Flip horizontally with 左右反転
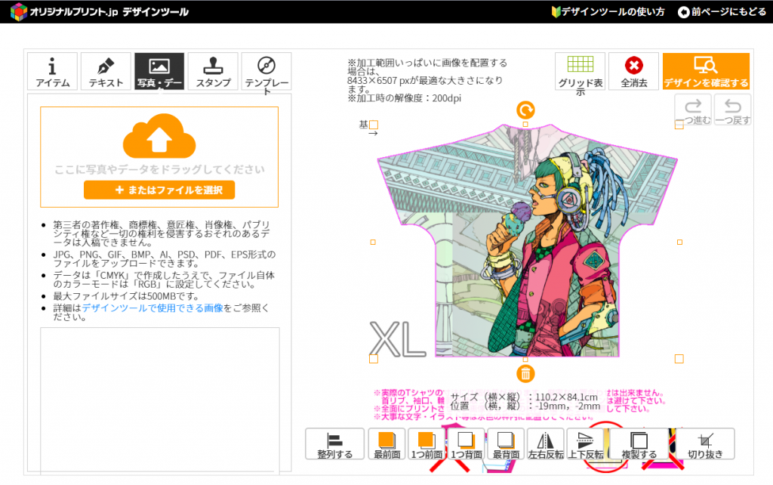This screenshot has width=773, height=485. point(546,444)
